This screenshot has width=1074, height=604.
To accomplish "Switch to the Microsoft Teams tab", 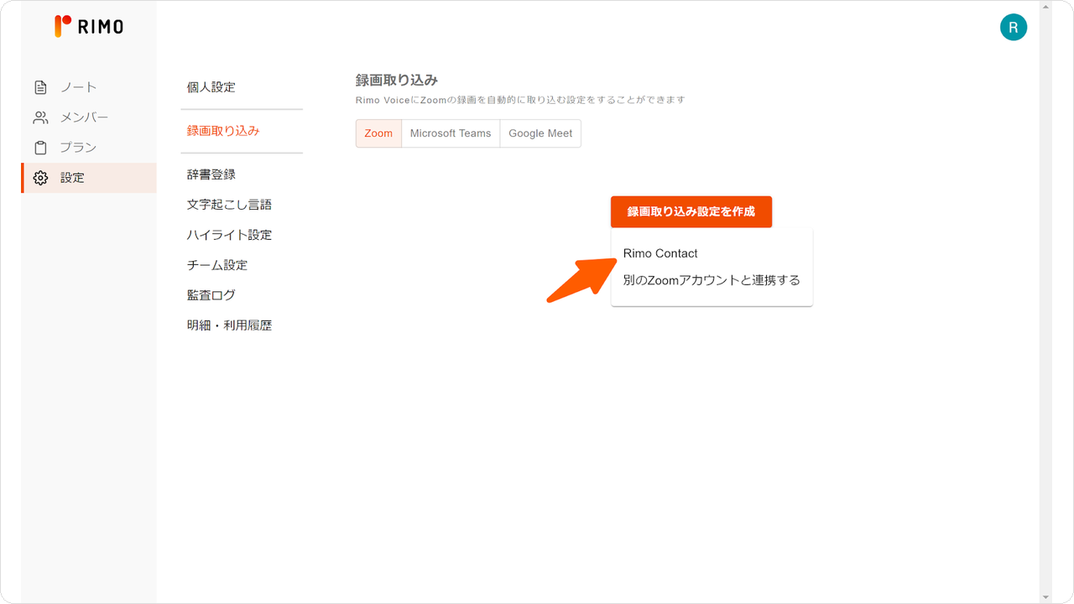I will 451,133.
